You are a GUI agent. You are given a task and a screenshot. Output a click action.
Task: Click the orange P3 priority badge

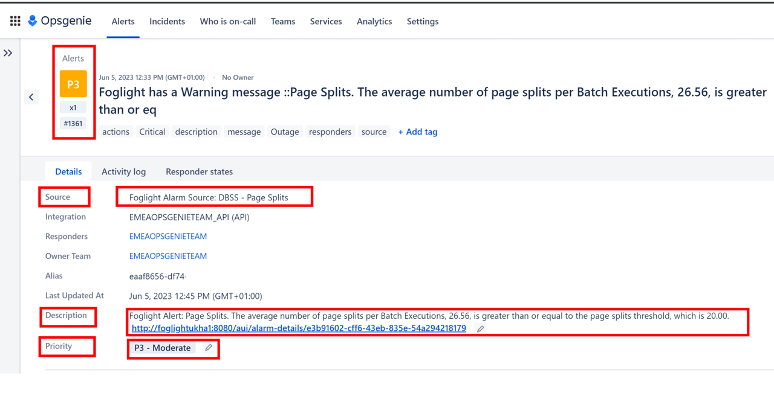tap(73, 85)
